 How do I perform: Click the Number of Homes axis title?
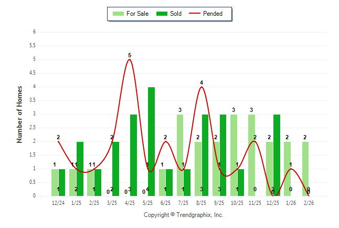click(20, 114)
